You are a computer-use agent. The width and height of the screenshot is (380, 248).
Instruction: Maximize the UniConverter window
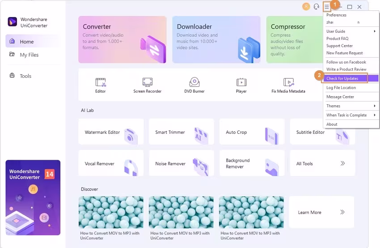(x=350, y=7)
